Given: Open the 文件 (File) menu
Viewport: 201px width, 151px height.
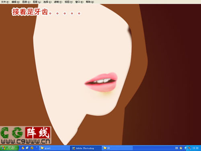Looking at the screenshot, I should coord(5,2).
